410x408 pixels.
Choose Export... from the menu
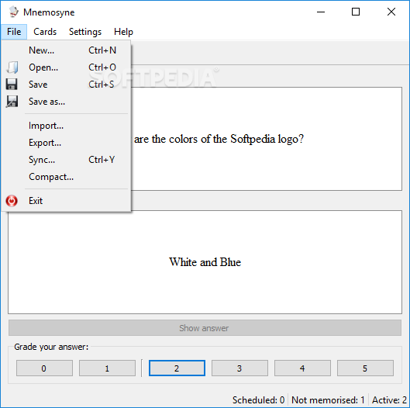coord(66,143)
